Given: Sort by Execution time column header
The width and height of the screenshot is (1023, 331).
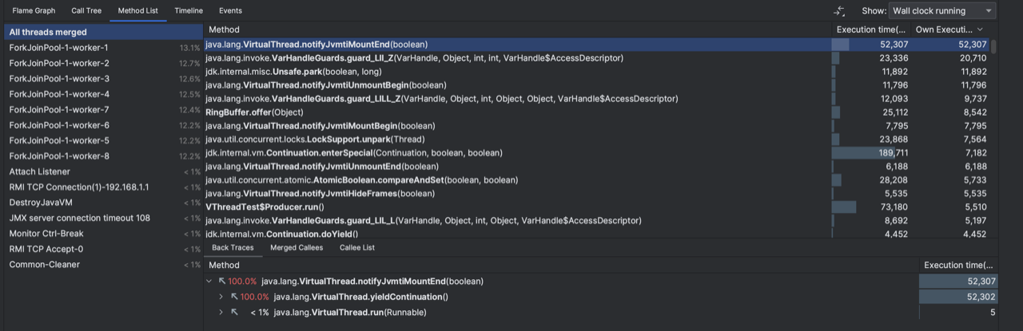Looking at the screenshot, I should [870, 30].
